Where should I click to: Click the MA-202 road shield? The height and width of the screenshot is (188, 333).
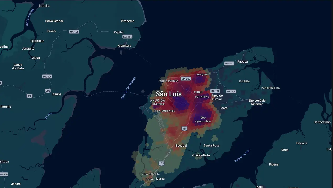(215, 91)
